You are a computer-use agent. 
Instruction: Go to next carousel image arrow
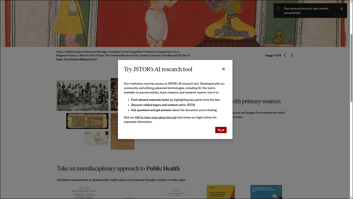pyautogui.click(x=292, y=55)
